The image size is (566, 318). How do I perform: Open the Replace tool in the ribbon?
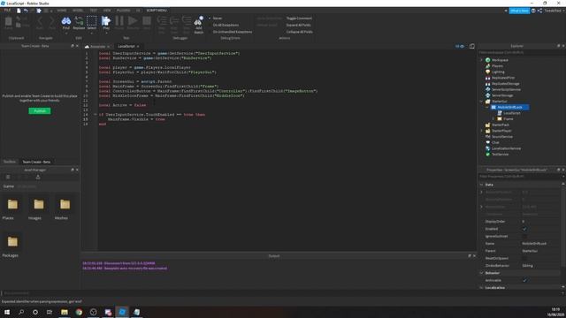tap(79, 23)
